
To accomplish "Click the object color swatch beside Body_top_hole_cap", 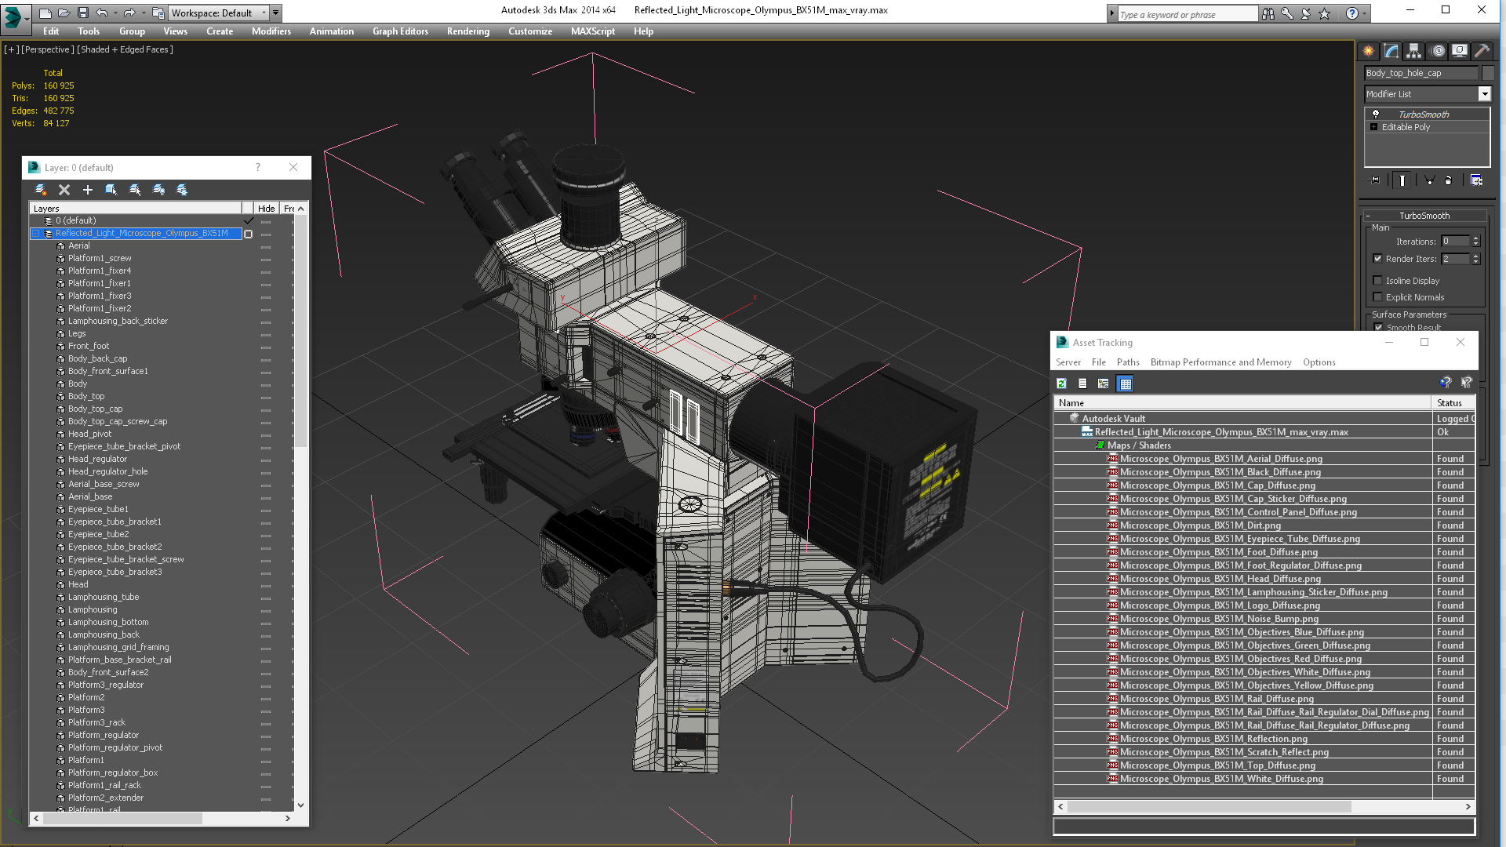I will click(1488, 73).
